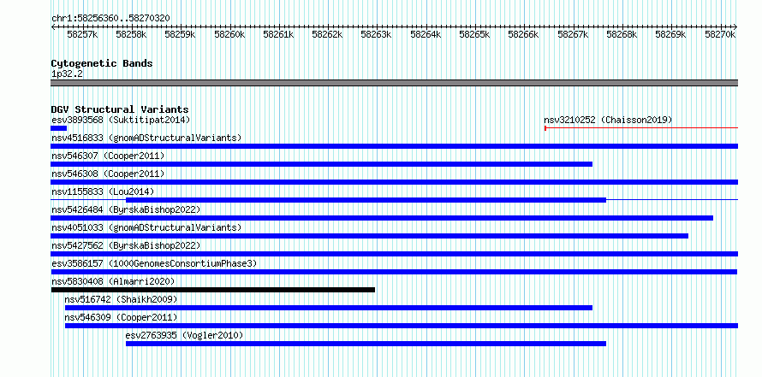Click the 58265k ruler tick label

(x=475, y=34)
